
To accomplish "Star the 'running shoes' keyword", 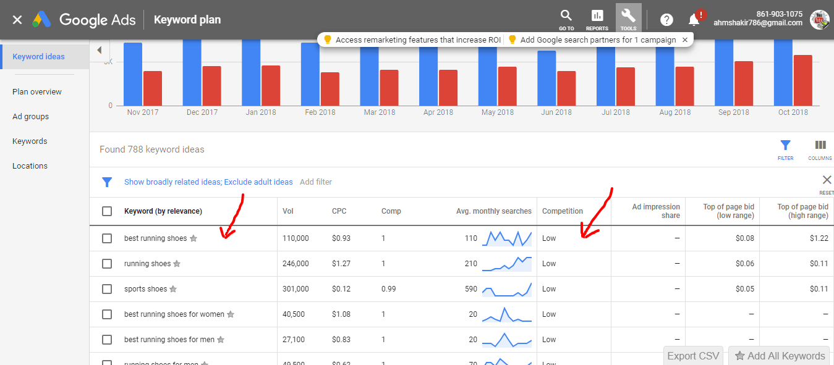I will tap(177, 264).
